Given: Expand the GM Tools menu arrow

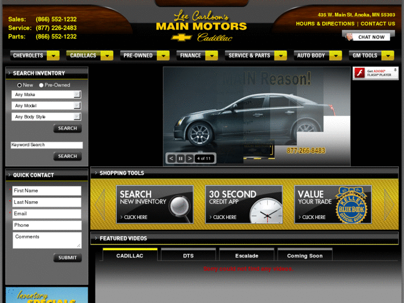Looking at the screenshot, I should pyautogui.click(x=388, y=56).
